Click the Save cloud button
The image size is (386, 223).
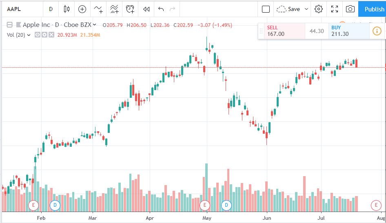tap(288, 9)
